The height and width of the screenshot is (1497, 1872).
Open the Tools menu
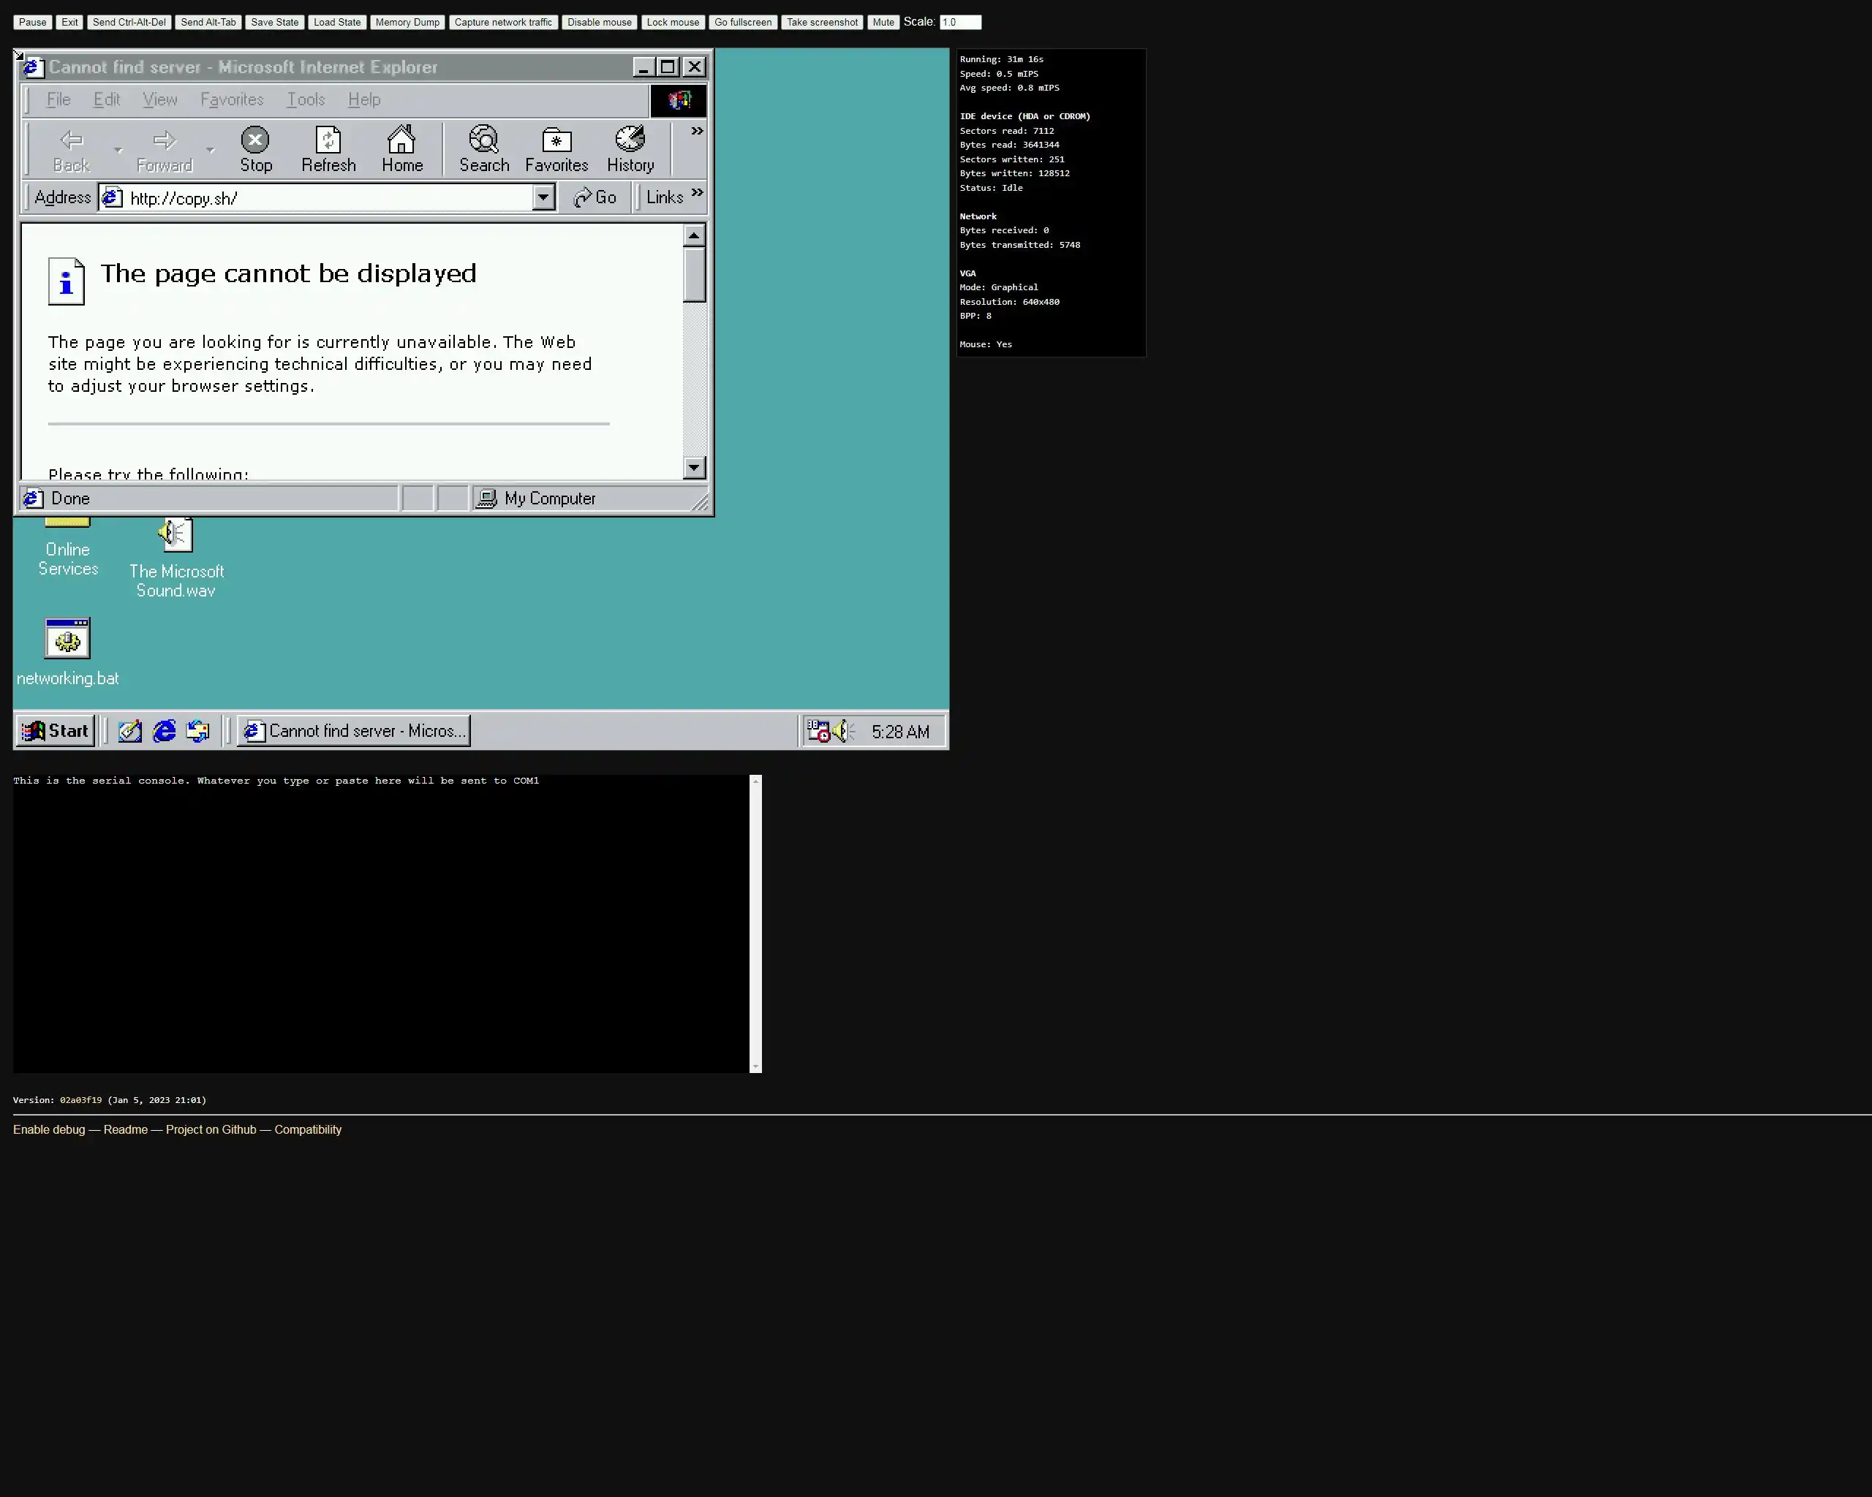[306, 99]
